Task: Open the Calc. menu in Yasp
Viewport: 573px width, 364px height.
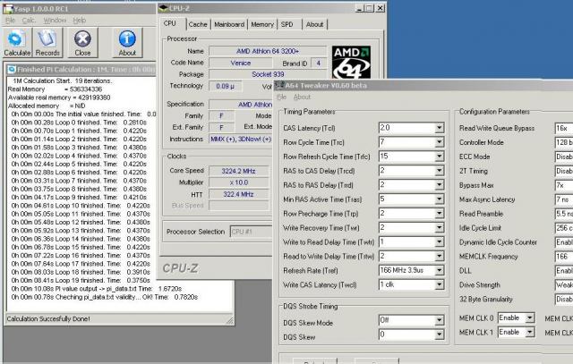Action: [29, 20]
